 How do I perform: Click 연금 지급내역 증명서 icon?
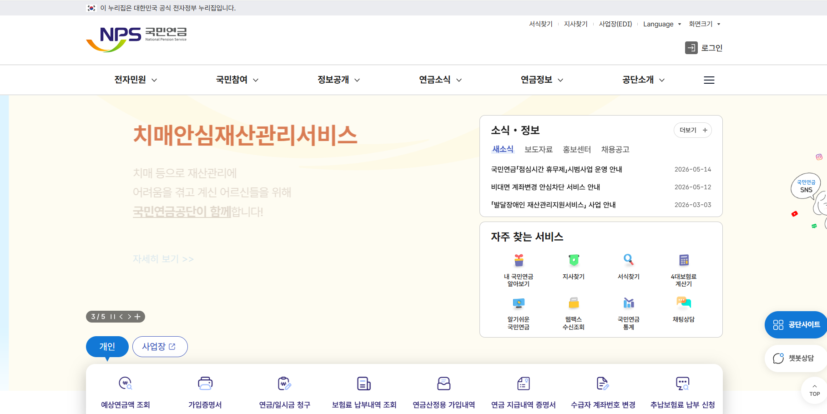point(524,384)
